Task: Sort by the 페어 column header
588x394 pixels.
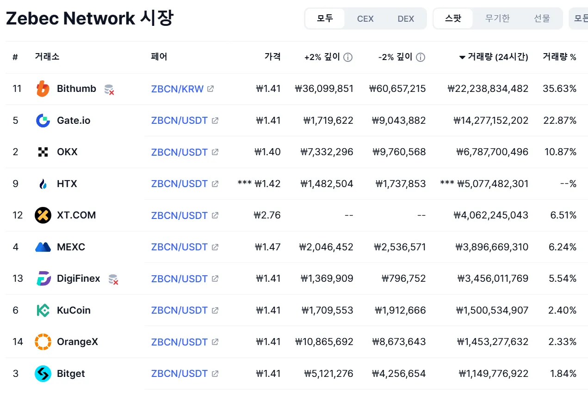Action: tap(159, 57)
